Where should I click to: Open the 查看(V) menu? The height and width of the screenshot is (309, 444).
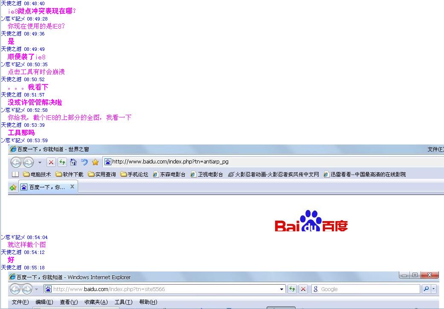tap(69, 302)
